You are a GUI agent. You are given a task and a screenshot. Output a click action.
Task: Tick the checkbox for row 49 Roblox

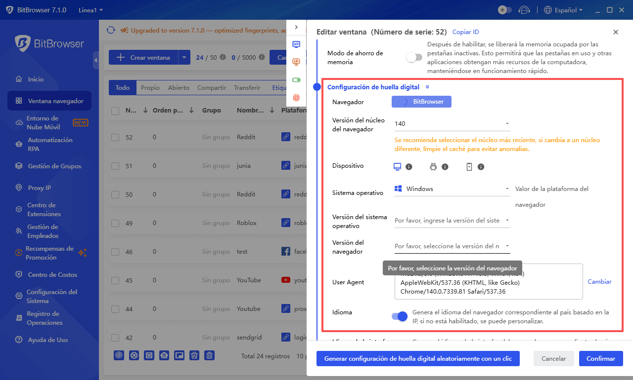[x=115, y=223]
